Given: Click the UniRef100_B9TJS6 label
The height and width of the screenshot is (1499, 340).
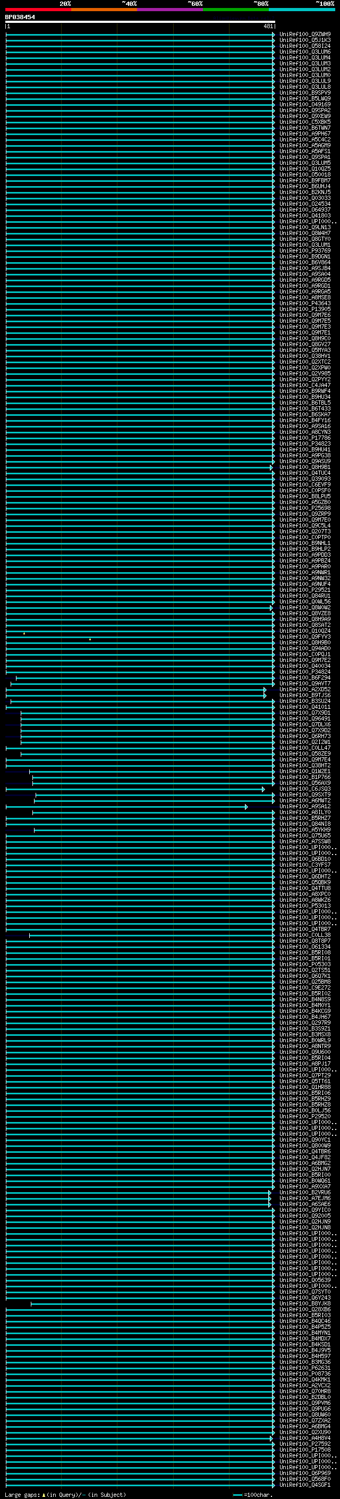Looking at the screenshot, I should [x=305, y=695].
